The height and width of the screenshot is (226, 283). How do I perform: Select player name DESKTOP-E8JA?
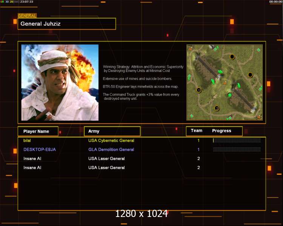pyautogui.click(x=40, y=150)
